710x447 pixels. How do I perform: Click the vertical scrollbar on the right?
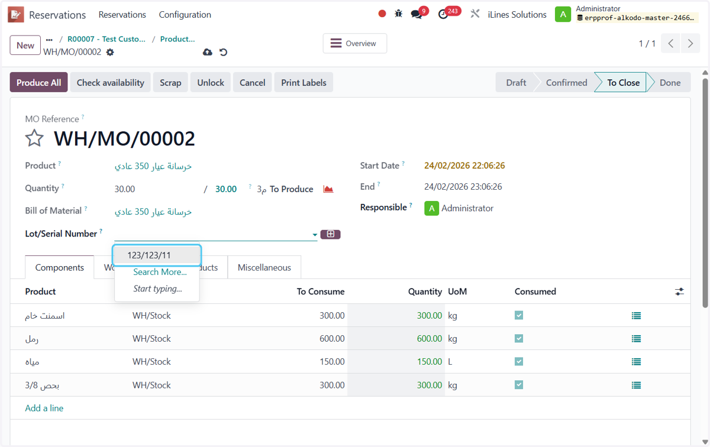[705, 192]
